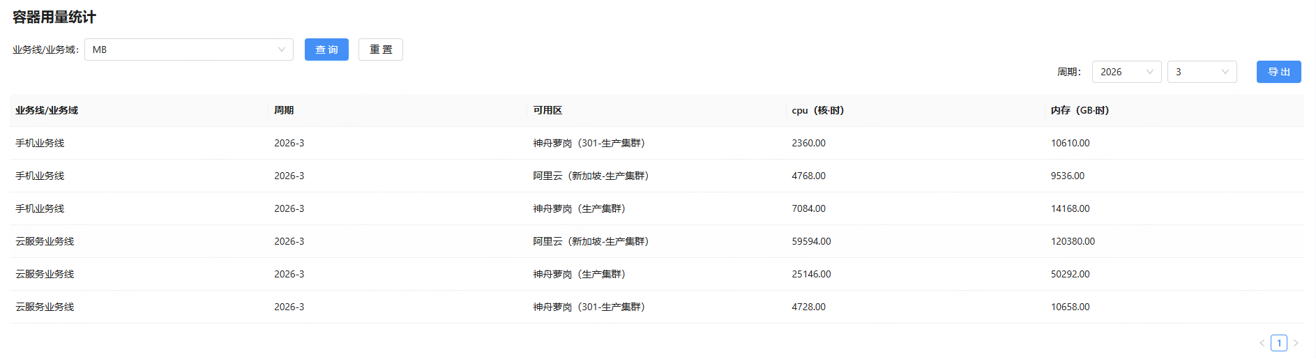Select page 1 in pagination

coord(1278,343)
